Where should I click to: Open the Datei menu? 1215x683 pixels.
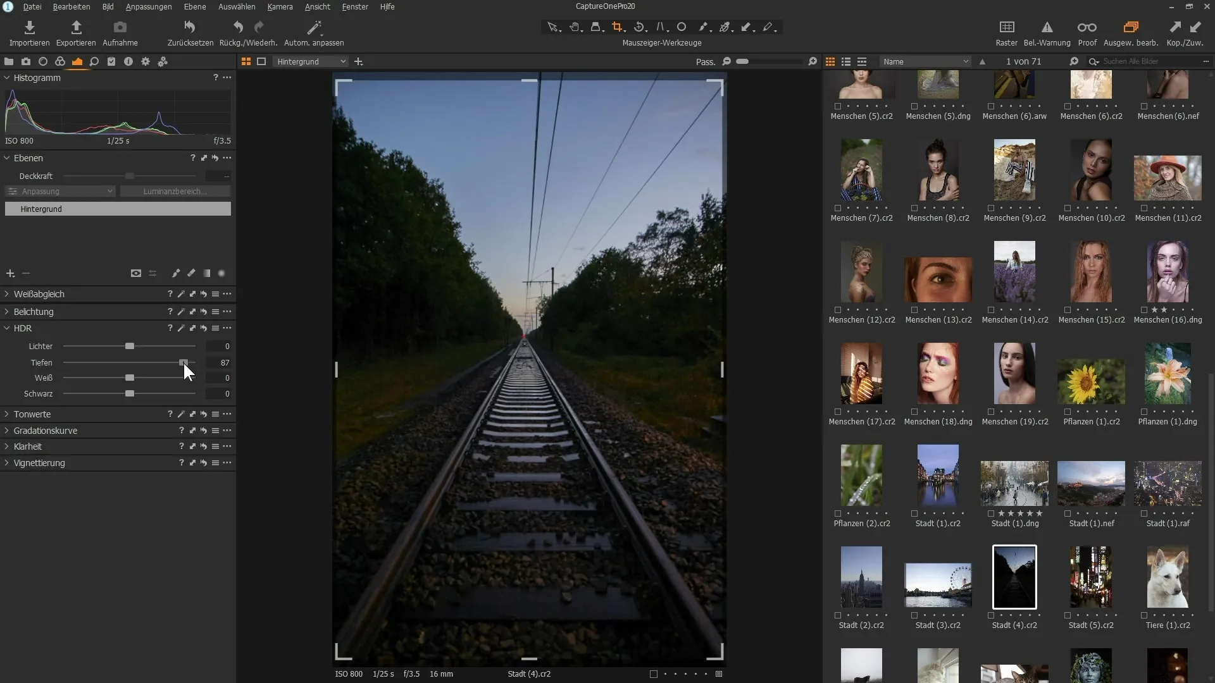tap(32, 6)
